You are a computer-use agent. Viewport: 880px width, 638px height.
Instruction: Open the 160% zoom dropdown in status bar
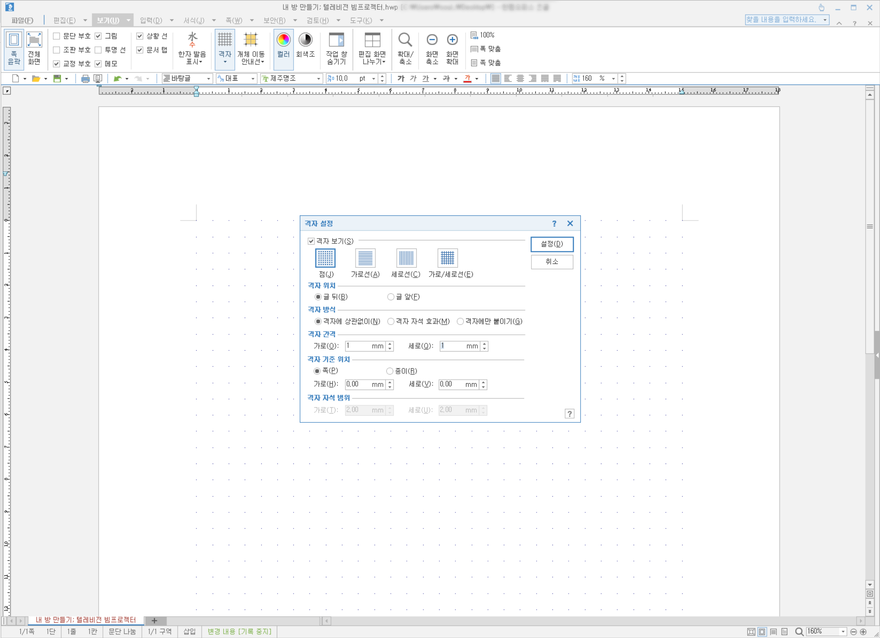coord(843,632)
